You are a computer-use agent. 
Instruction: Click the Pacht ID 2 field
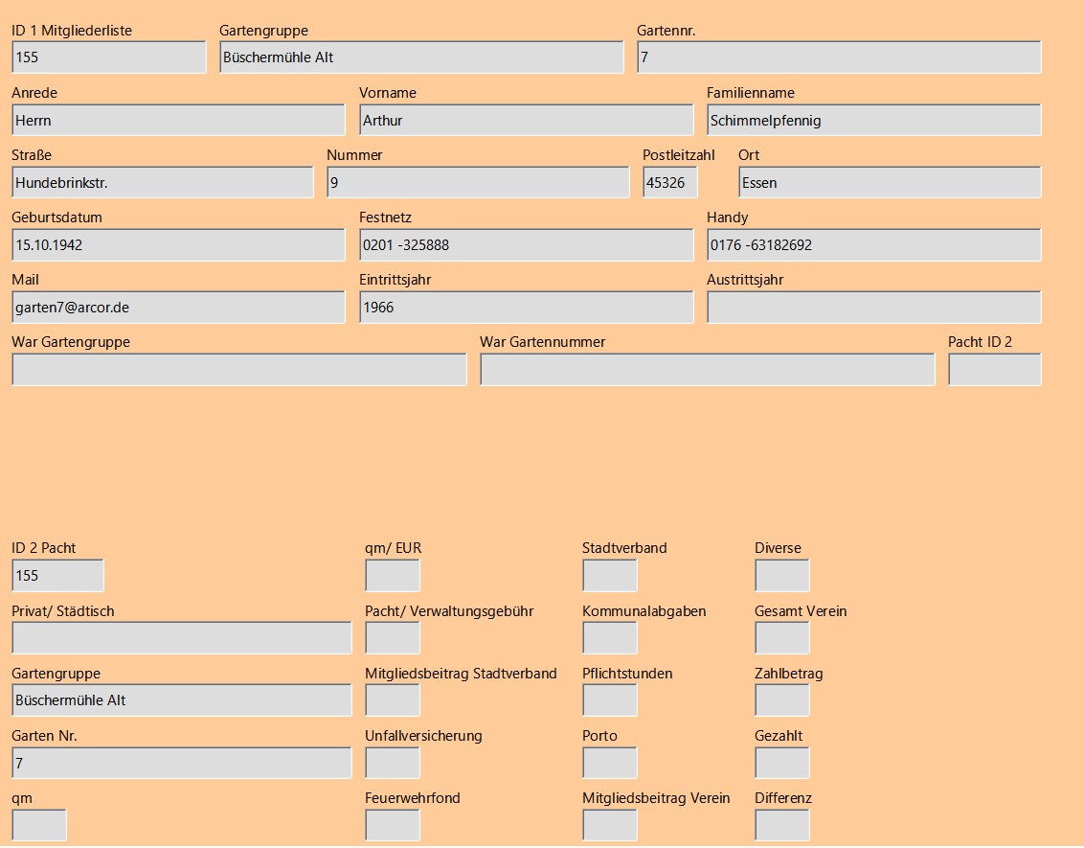pos(994,369)
